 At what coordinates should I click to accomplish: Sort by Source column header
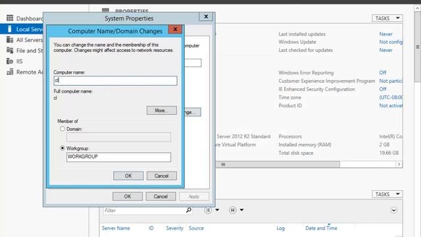(x=196, y=228)
